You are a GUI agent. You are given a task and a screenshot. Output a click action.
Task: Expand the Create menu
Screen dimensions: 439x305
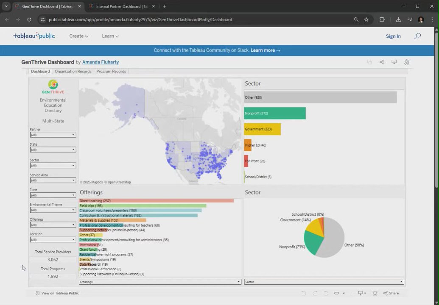[x=78, y=36]
